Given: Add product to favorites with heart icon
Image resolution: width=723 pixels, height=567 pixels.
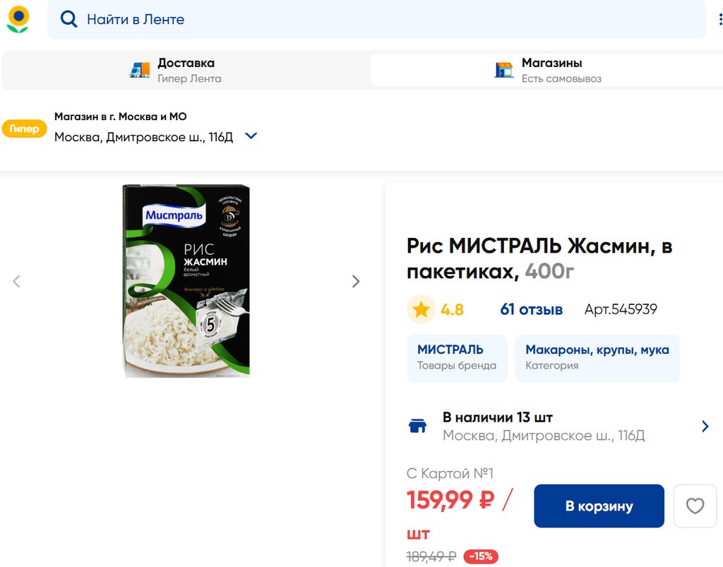Looking at the screenshot, I should 695,506.
